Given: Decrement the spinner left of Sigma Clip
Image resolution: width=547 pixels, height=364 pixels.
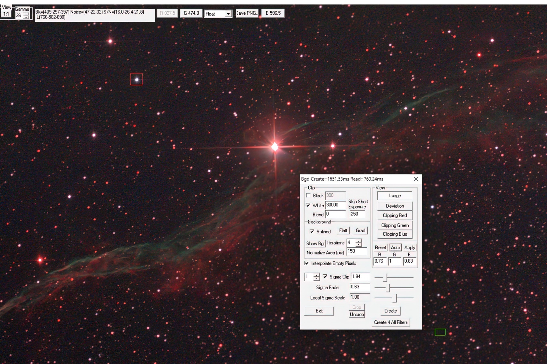Looking at the screenshot, I should [316, 279].
